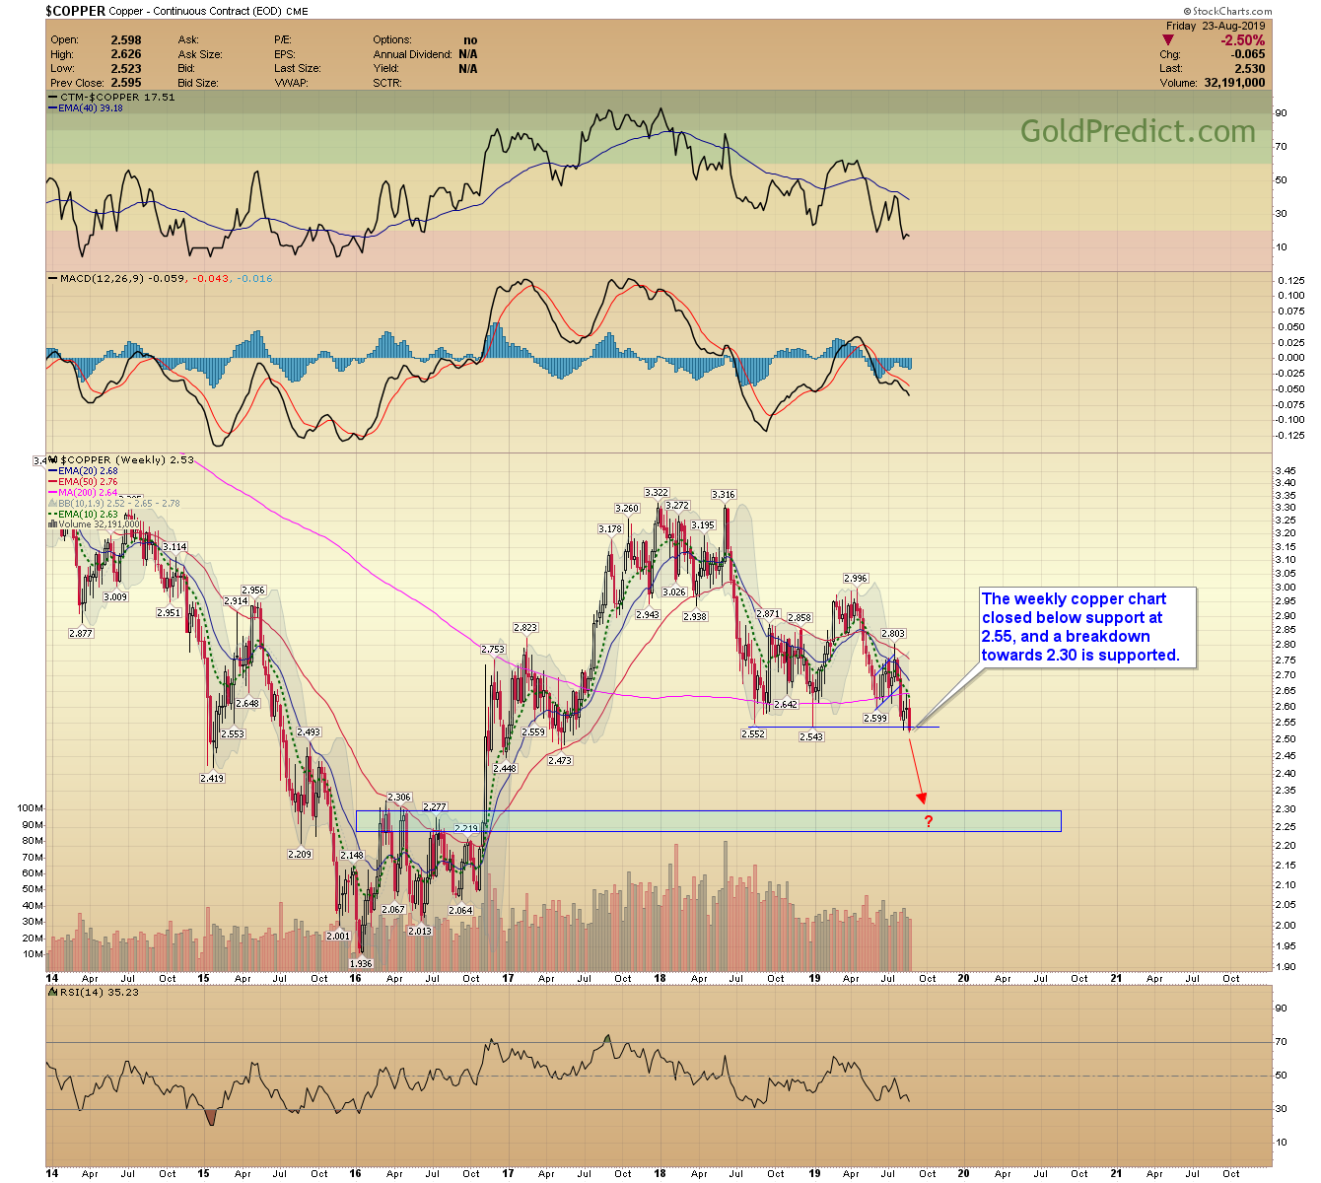Select the EMA(20) 2.68 legend entry
The image size is (1321, 1183).
[x=87, y=471]
